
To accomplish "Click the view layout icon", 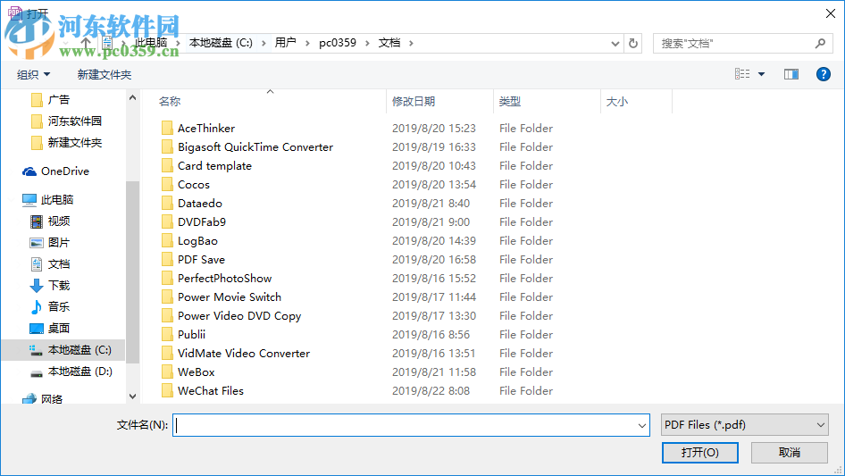I will click(x=742, y=74).
